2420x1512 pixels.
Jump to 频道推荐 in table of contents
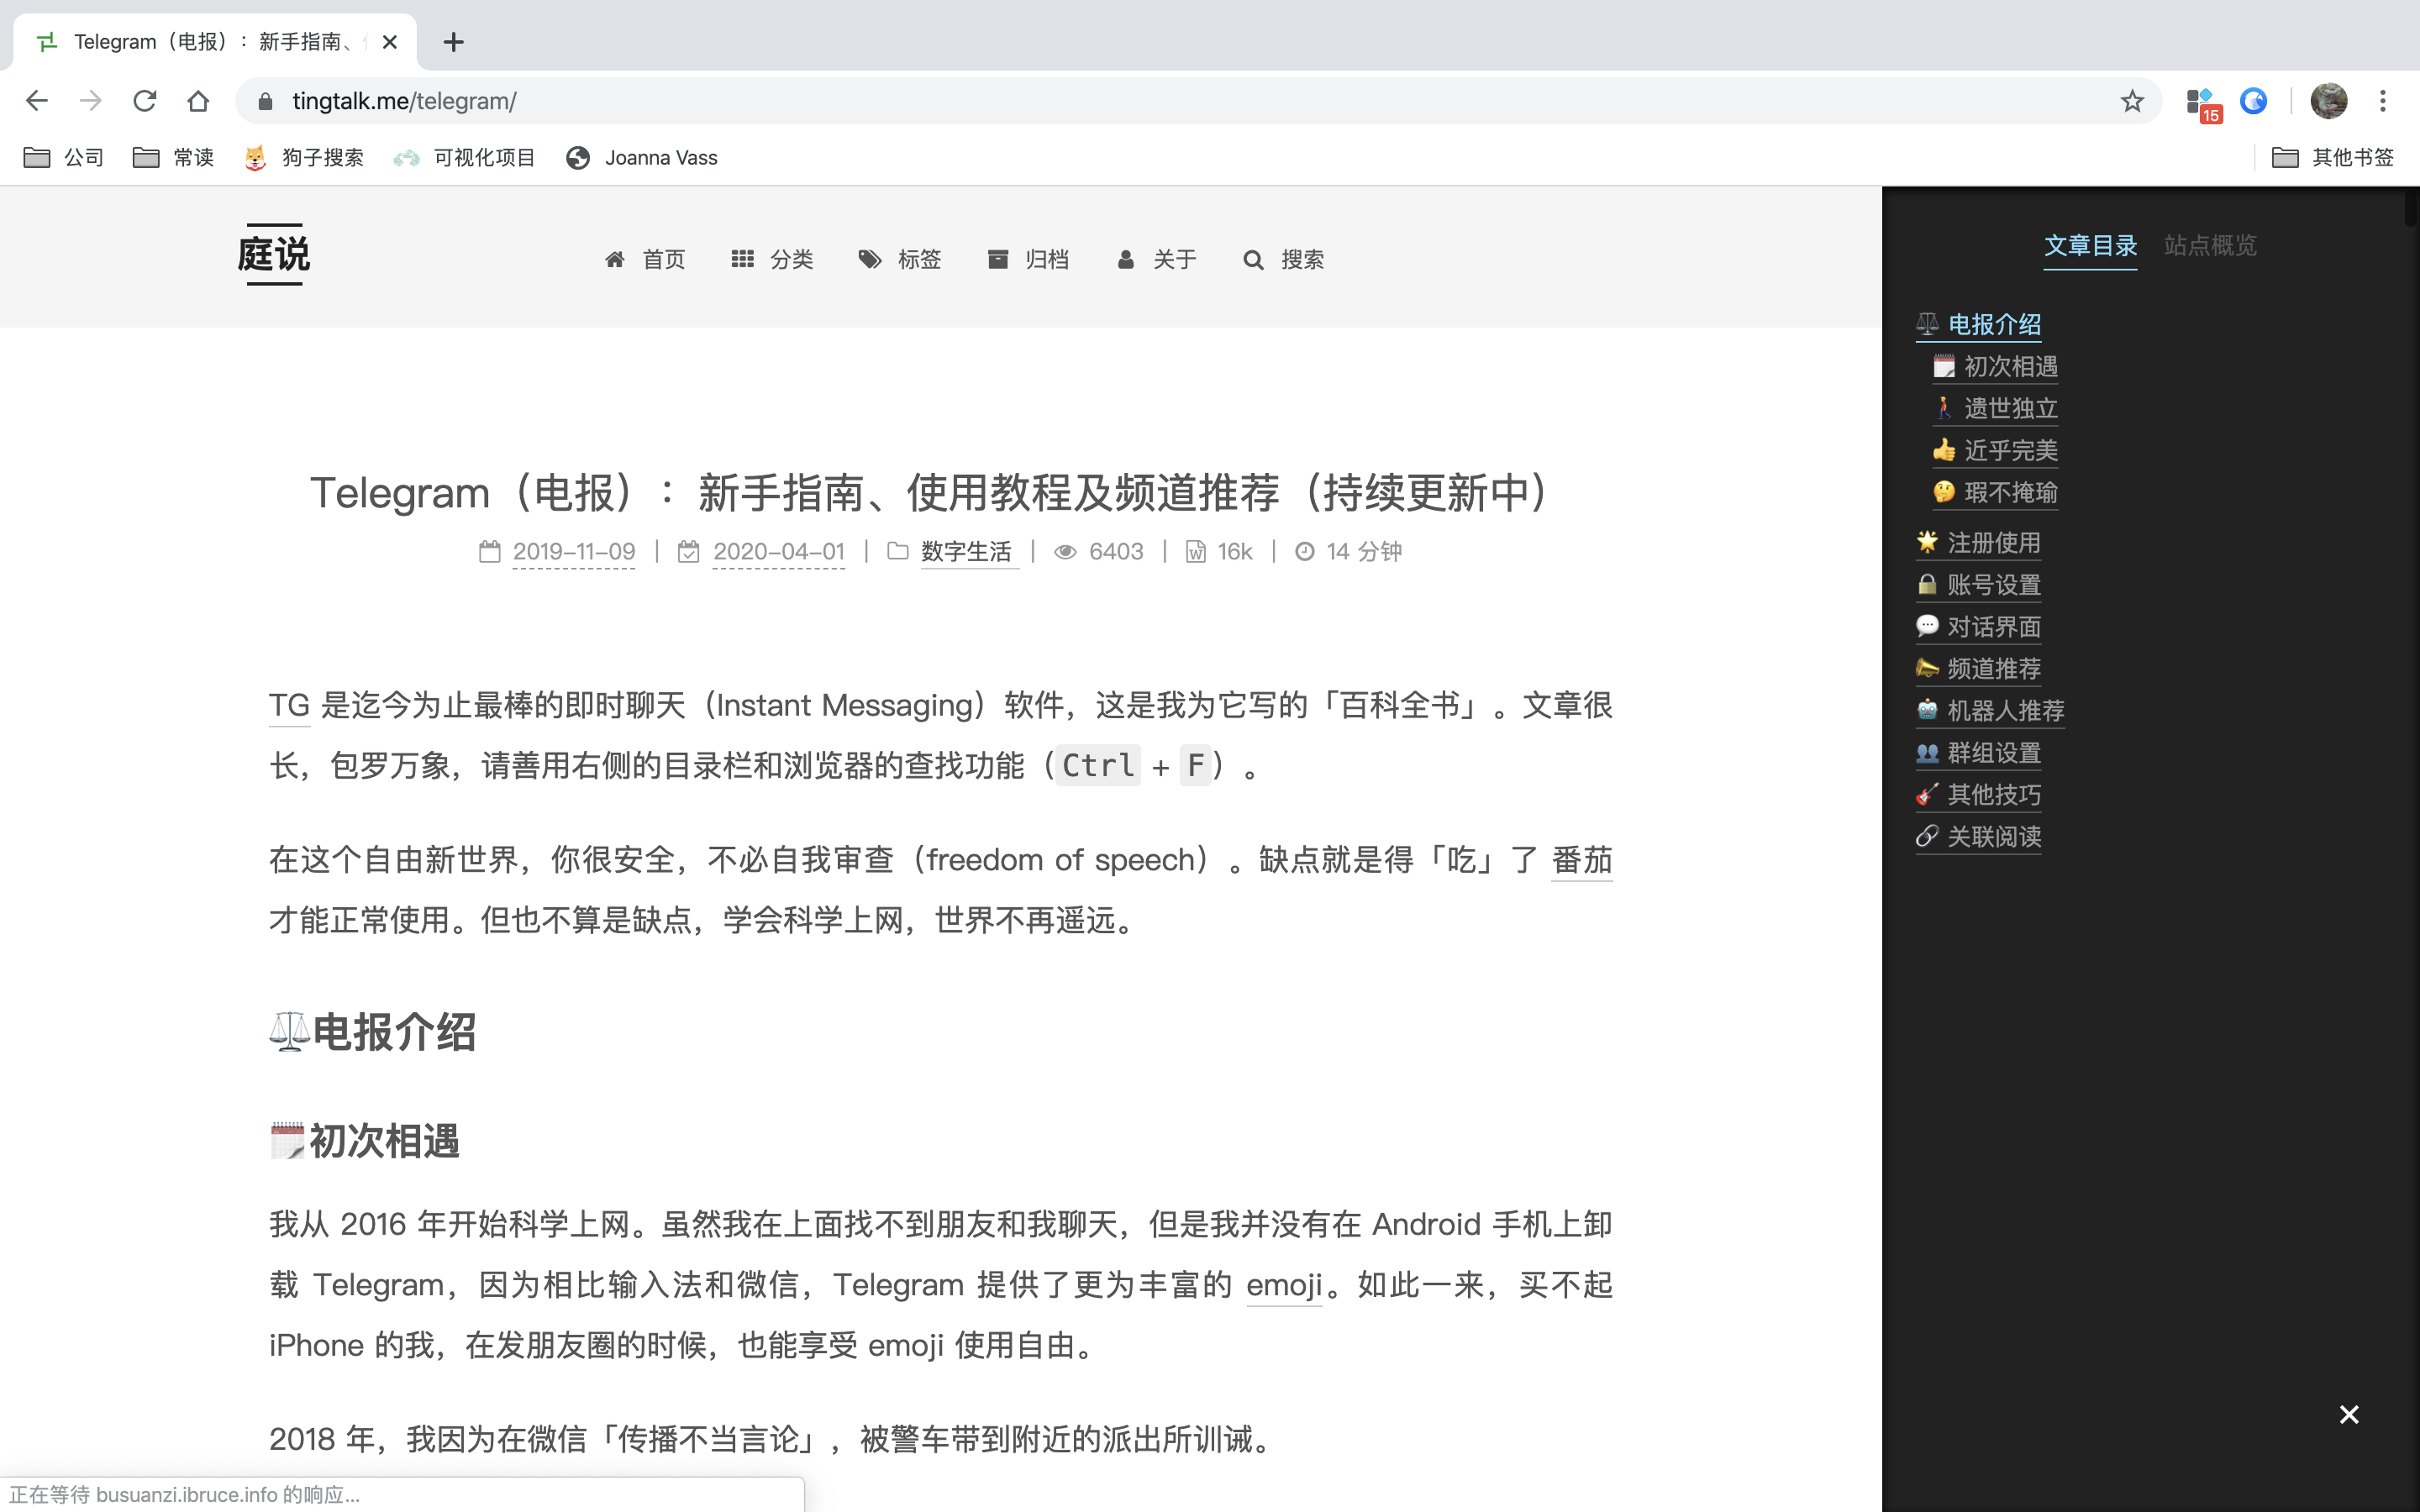(1993, 669)
